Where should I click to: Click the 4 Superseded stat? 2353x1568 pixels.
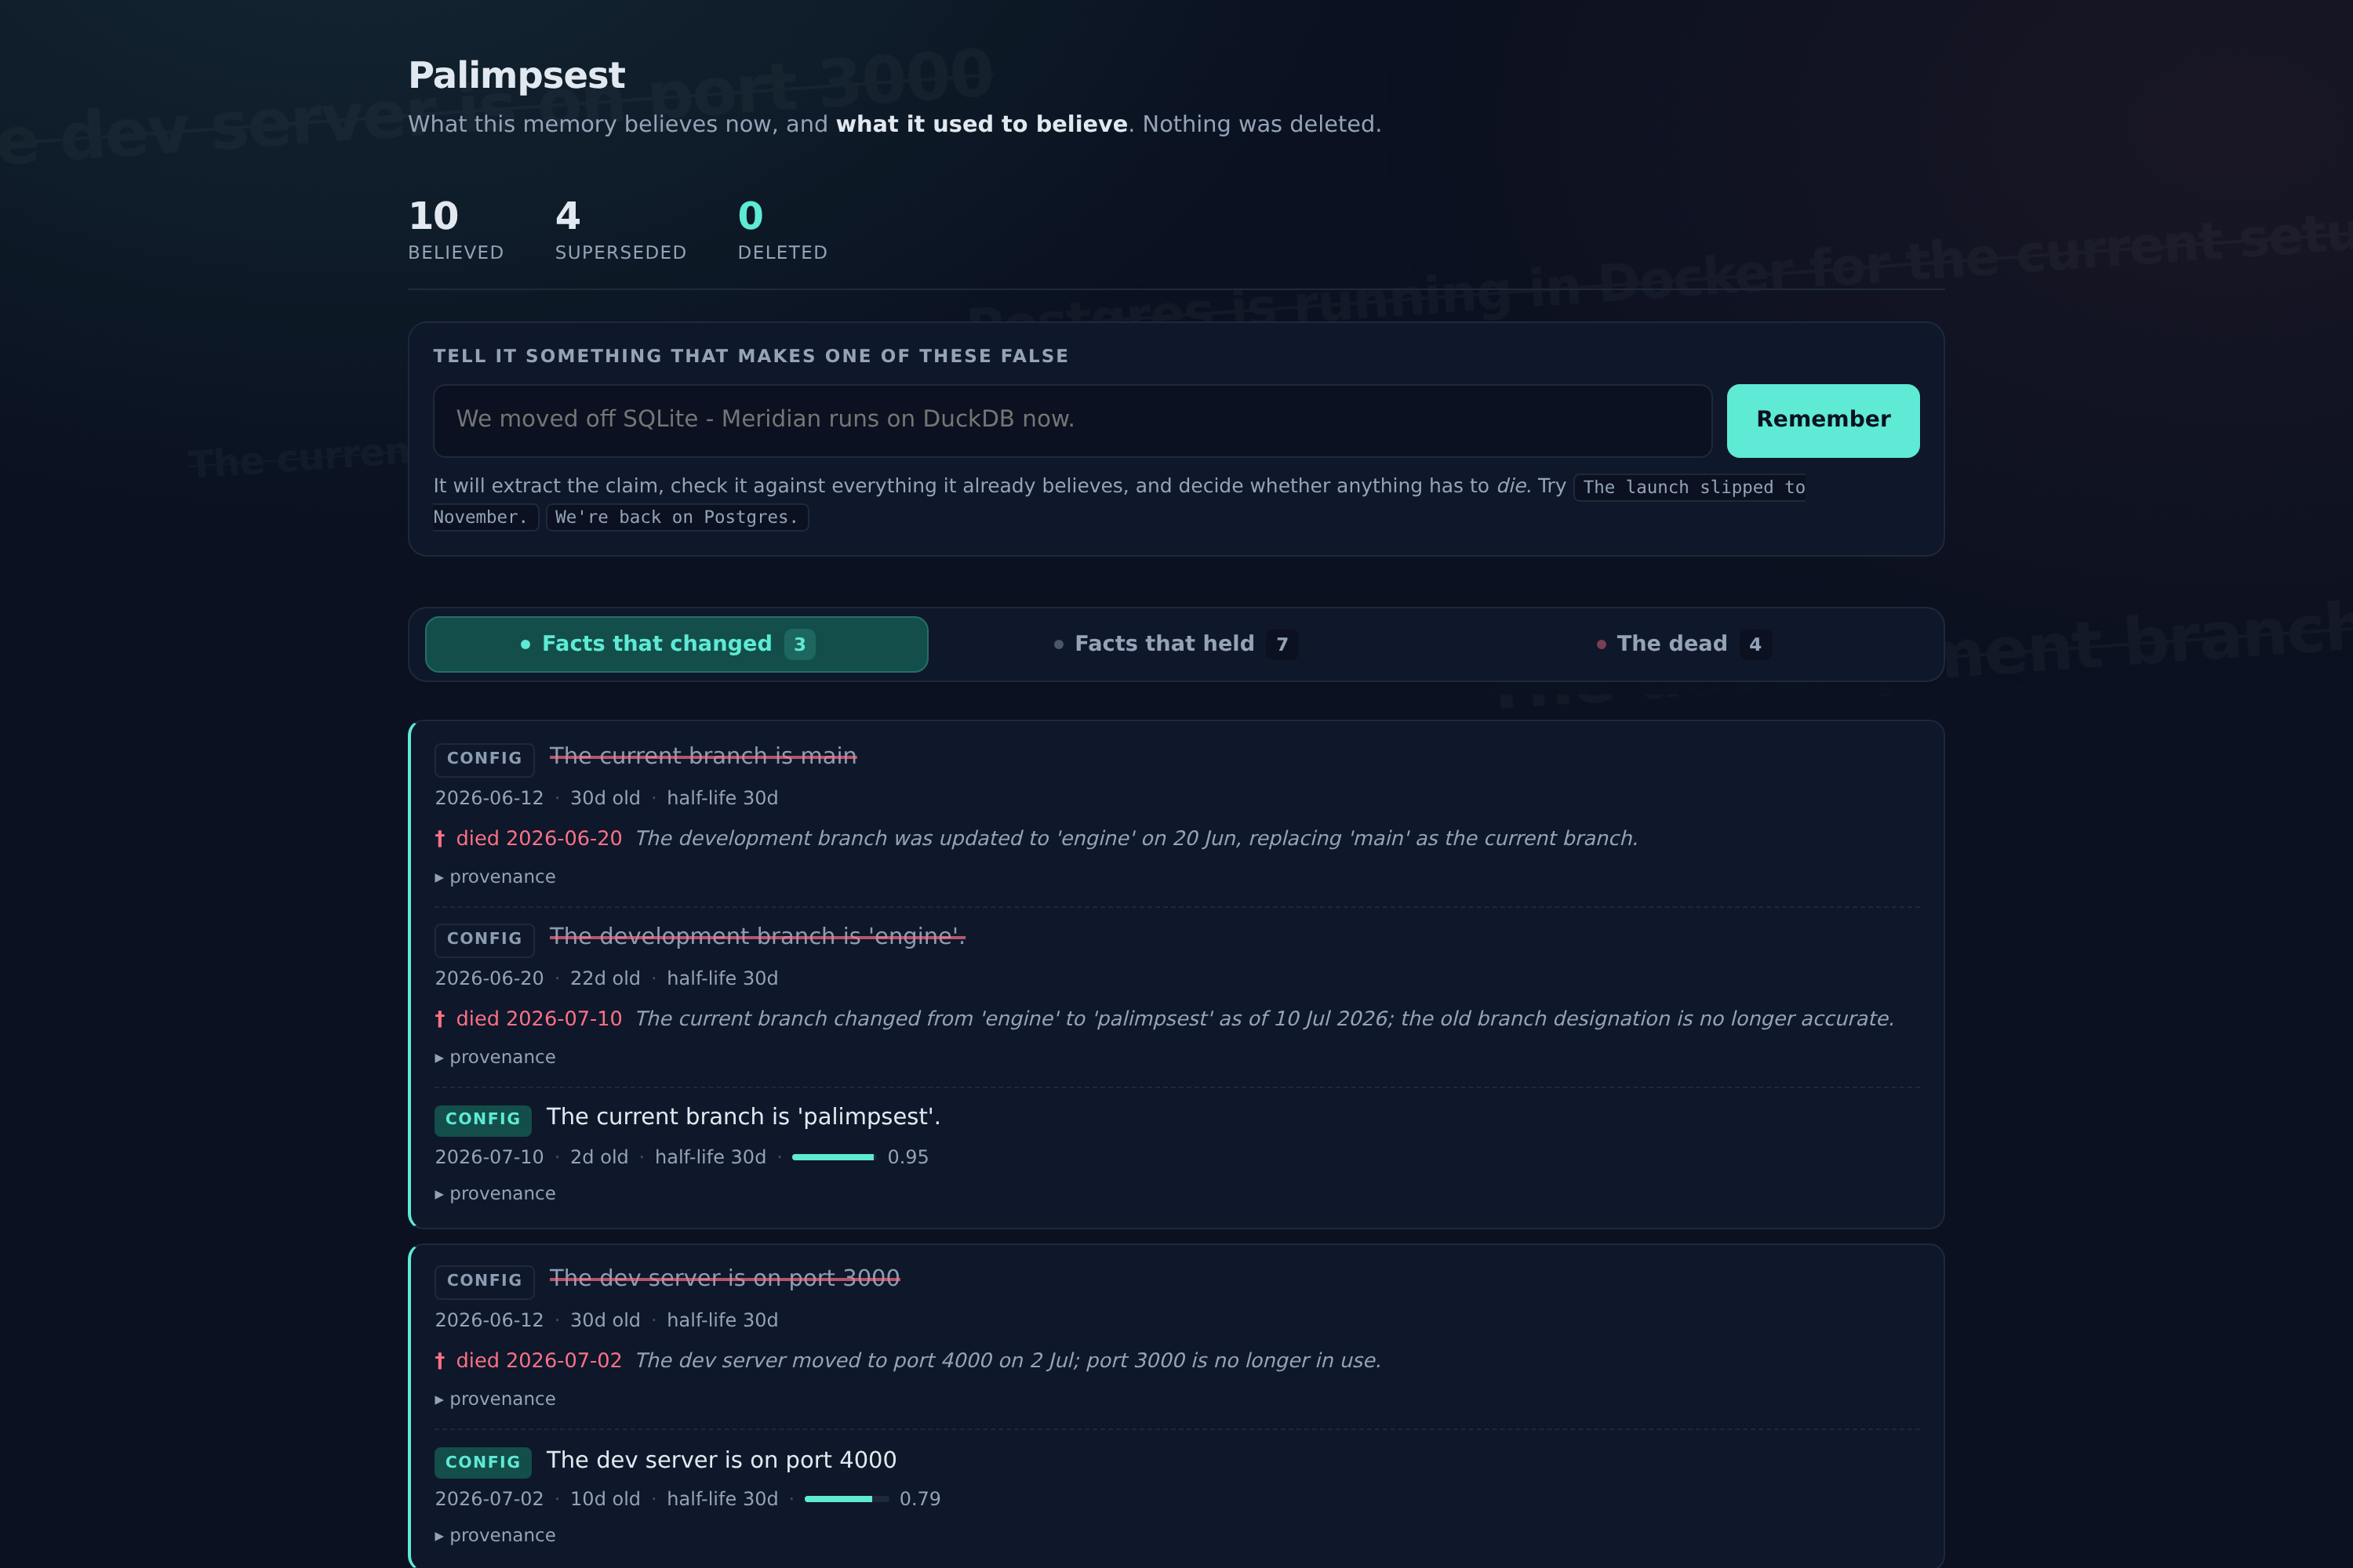click(620, 230)
